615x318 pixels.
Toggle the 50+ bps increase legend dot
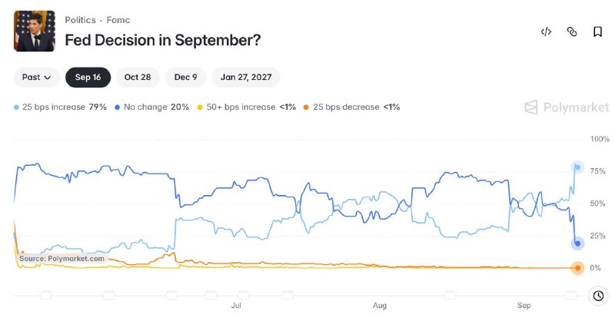(x=200, y=108)
